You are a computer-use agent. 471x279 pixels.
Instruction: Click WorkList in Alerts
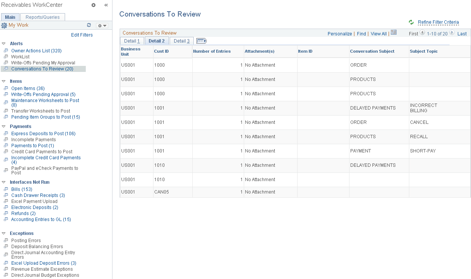[20, 57]
